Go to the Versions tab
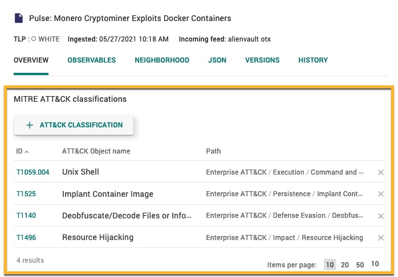The height and width of the screenshot is (277, 398). tap(262, 60)
